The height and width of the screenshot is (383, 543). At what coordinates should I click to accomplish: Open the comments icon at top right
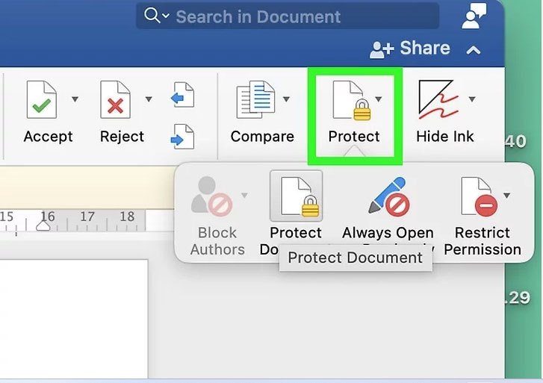(474, 16)
